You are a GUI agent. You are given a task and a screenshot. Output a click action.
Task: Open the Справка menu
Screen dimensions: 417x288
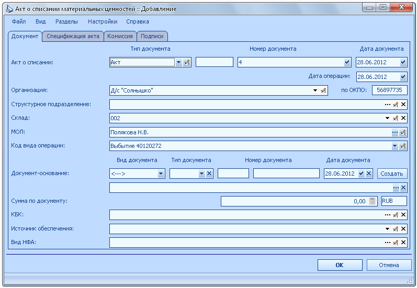click(x=138, y=21)
